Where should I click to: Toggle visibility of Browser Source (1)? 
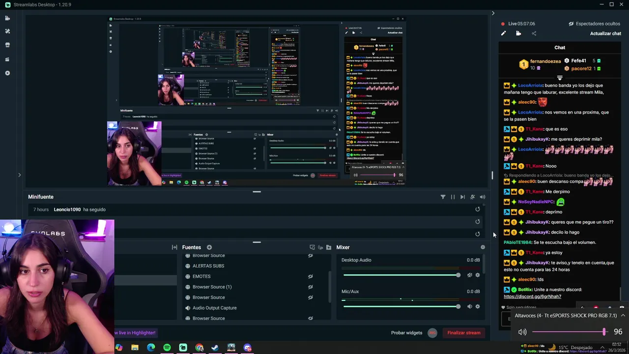310,287
